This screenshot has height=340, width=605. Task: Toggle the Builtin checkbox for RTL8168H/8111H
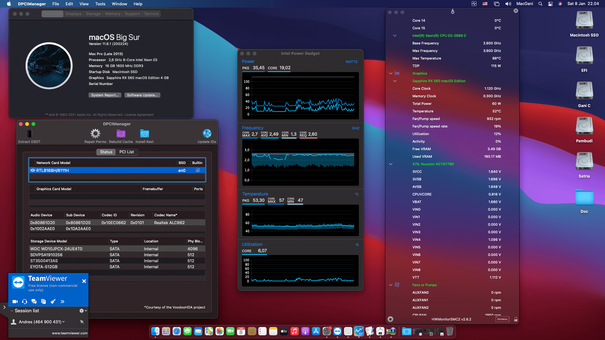(x=198, y=170)
